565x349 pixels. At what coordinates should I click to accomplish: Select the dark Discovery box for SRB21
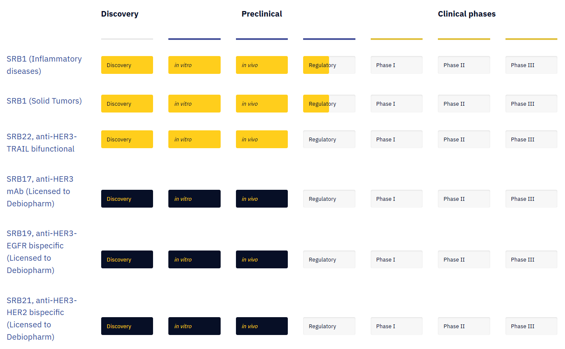click(x=127, y=326)
